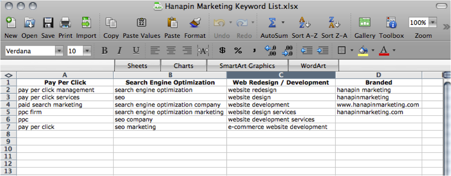Click the Import icon
451x176 pixels.
[86, 23]
